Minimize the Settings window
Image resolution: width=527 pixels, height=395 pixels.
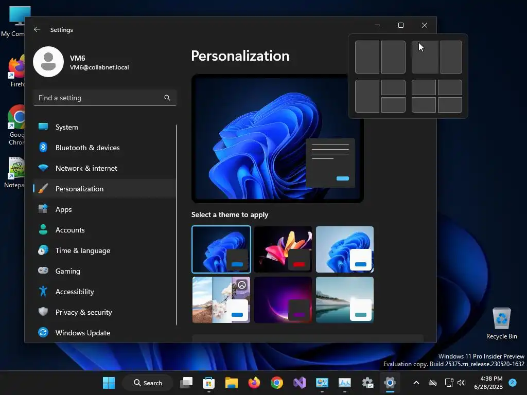pyautogui.click(x=377, y=25)
